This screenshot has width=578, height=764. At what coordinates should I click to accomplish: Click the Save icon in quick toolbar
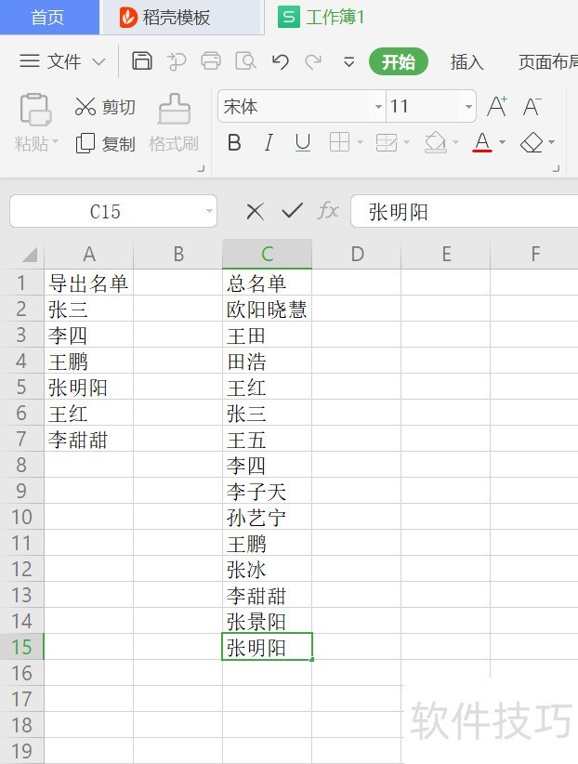tap(142, 61)
